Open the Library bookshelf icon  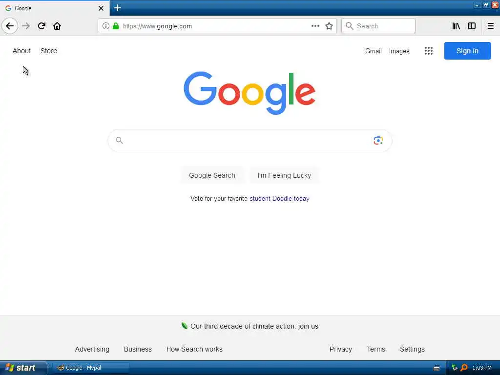pos(456,26)
